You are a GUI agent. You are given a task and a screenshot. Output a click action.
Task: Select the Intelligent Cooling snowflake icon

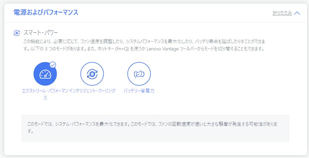pyautogui.click(x=92, y=74)
